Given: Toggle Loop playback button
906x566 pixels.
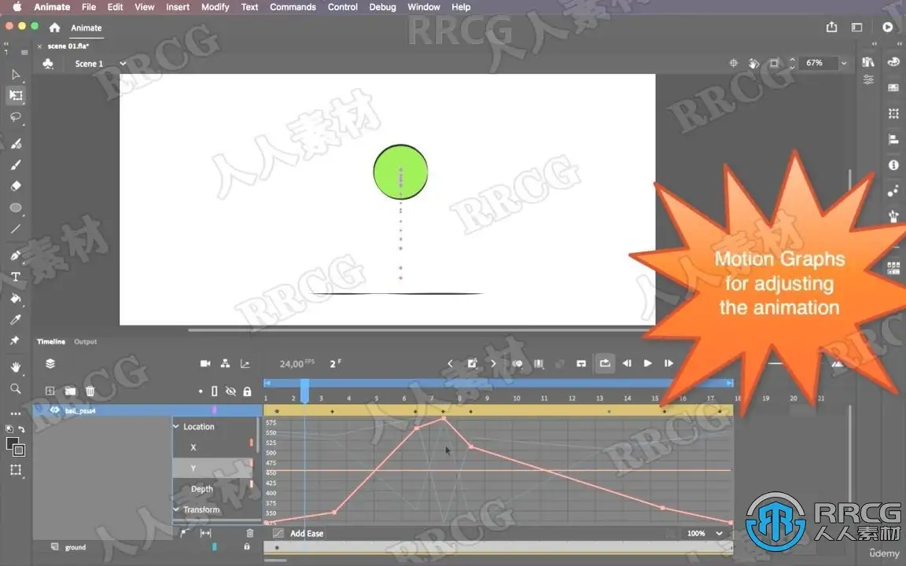Looking at the screenshot, I should pos(604,363).
